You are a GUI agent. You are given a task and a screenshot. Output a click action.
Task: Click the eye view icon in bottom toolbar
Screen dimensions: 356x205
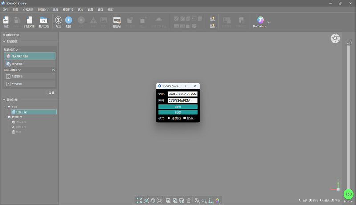(160, 200)
